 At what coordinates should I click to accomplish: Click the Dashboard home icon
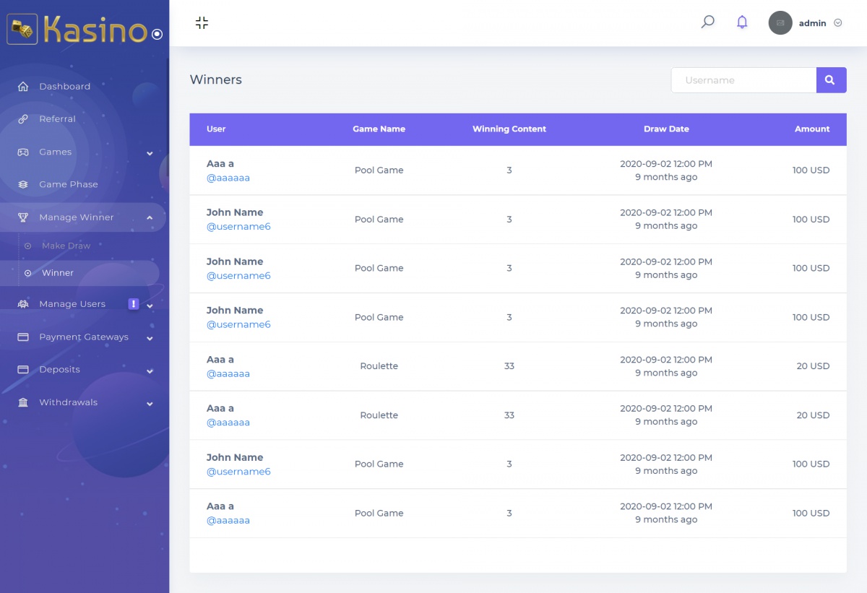[23, 87]
